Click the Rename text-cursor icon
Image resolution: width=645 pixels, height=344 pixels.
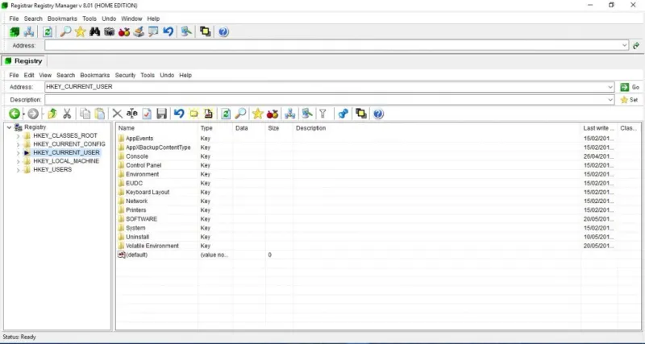(132, 114)
